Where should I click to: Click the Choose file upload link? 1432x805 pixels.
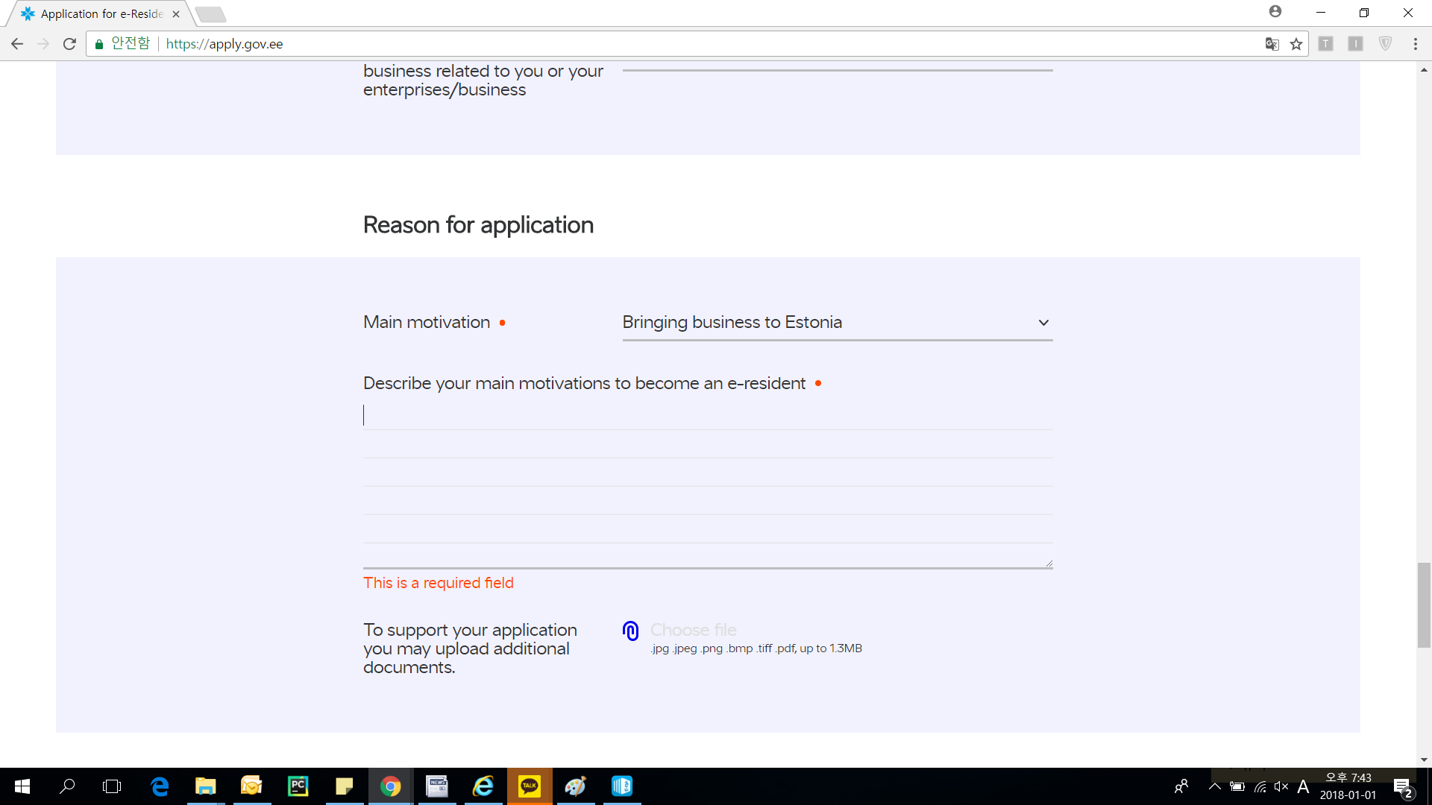pyautogui.click(x=693, y=630)
